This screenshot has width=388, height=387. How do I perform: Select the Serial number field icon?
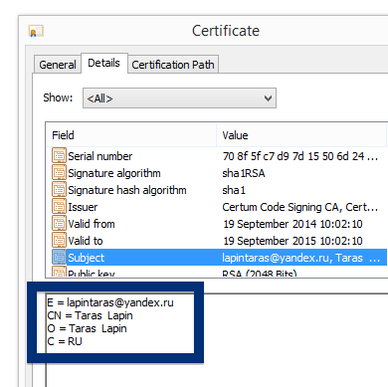coord(59,156)
